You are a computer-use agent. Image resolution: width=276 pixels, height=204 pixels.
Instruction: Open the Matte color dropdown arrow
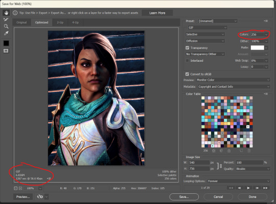point(266,47)
